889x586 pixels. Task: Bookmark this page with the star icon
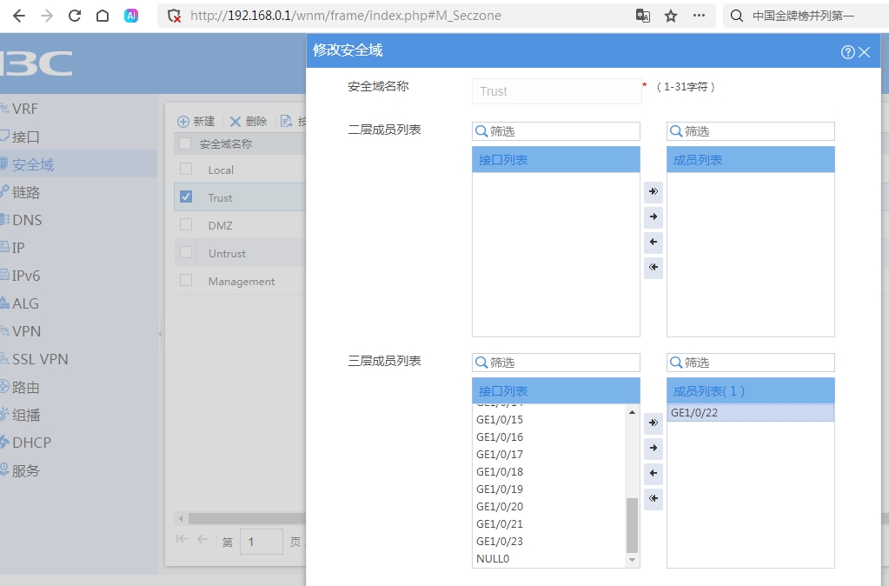point(671,16)
